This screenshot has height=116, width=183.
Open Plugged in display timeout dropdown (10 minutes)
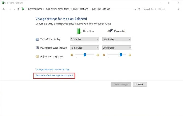117,39
